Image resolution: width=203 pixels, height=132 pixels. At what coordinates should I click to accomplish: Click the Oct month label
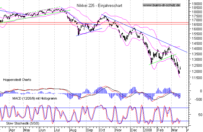[102, 130]
